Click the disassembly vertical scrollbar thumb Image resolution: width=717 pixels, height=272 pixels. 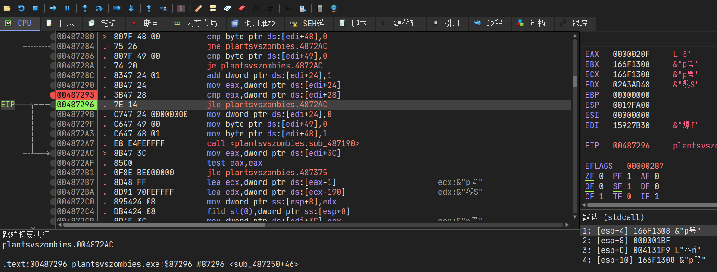tap(574, 81)
